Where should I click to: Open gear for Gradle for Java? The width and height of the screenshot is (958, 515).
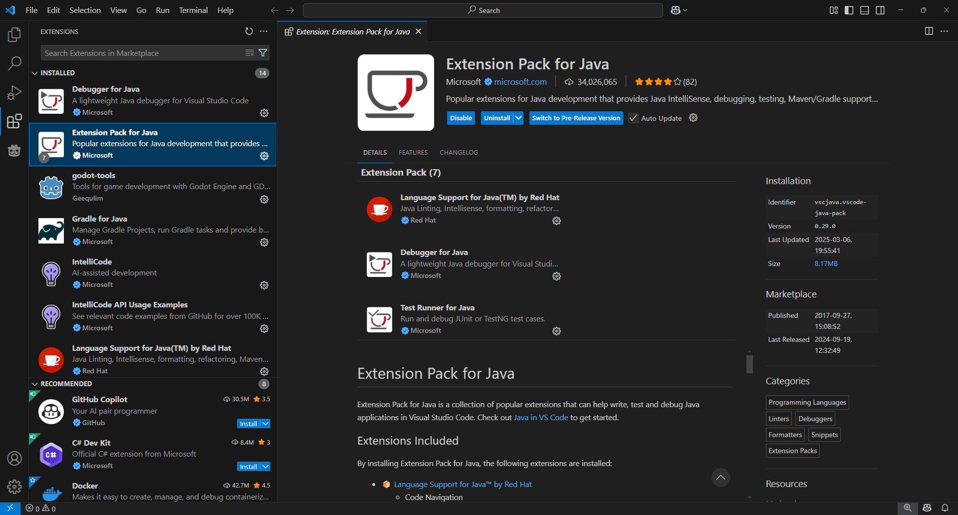pyautogui.click(x=264, y=243)
